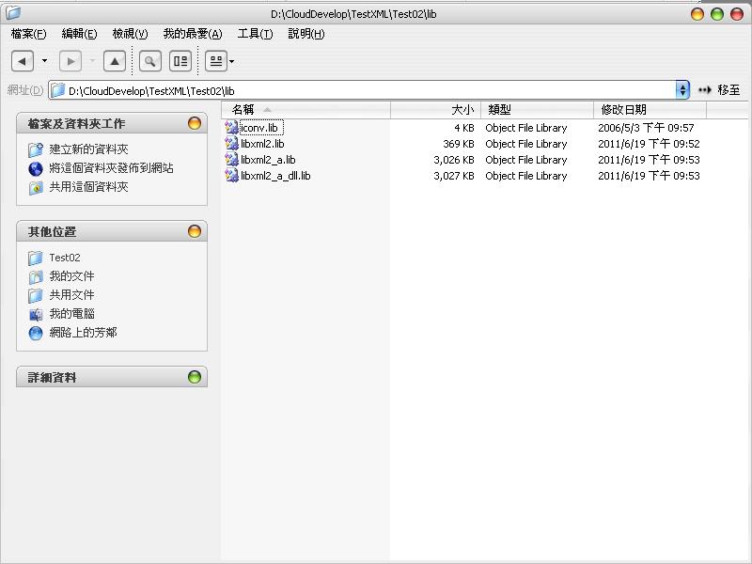
Task: Open the Search icon in the toolbar
Action: 150,60
